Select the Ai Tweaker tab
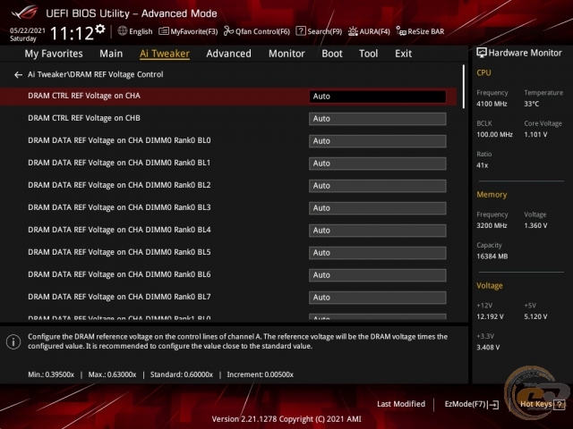 (165, 54)
